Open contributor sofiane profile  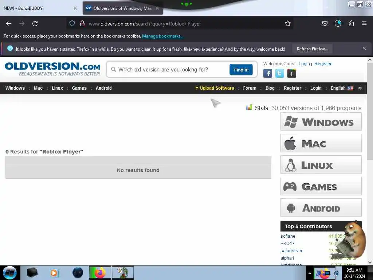pos(288,236)
